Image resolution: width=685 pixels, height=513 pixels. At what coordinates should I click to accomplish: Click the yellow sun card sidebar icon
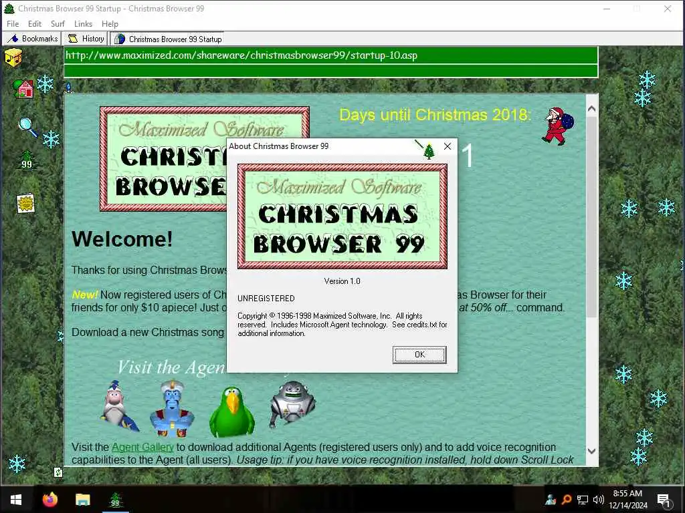coord(25,203)
